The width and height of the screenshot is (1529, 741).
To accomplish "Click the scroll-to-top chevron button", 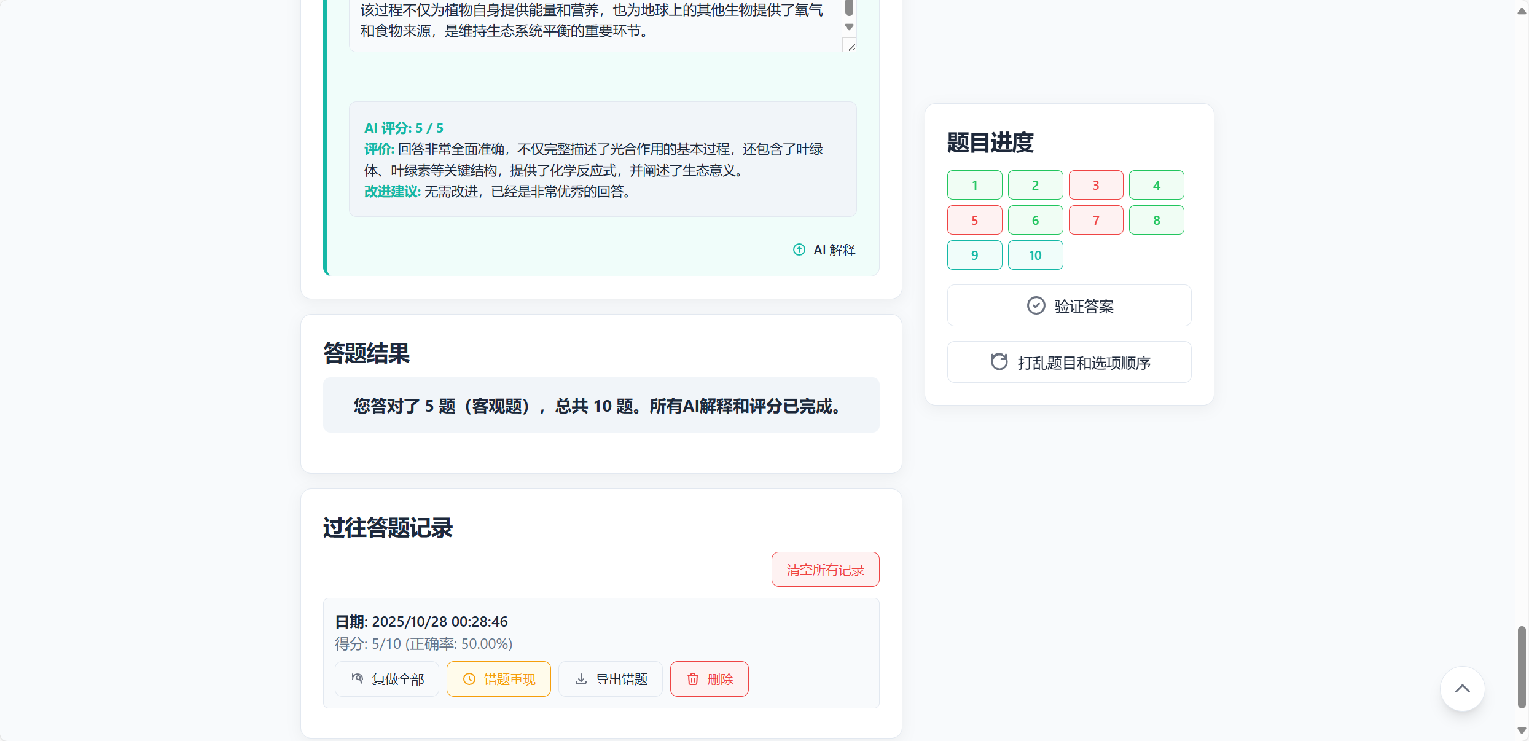I will coord(1462,689).
